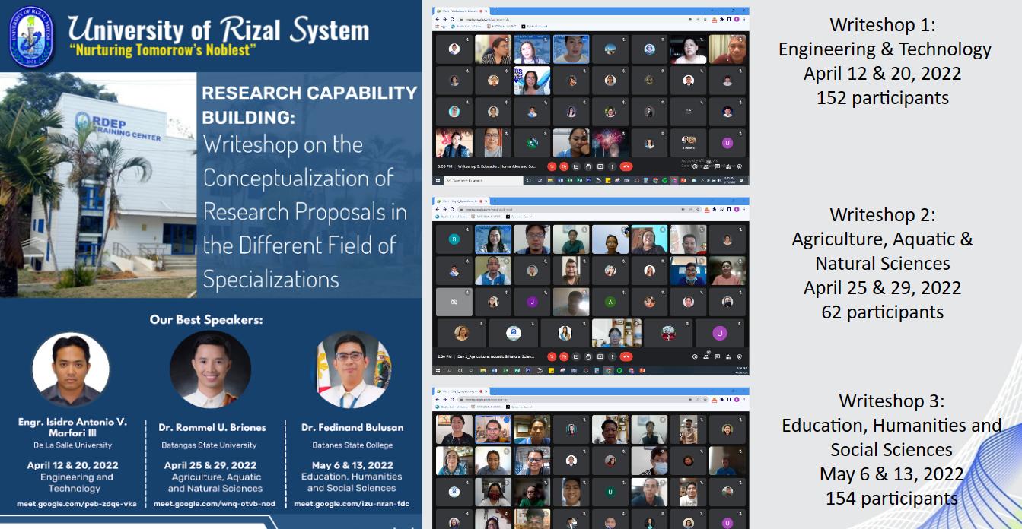
Task: Open host controls in Day 2 Agriculture Meet
Action: 740,356
